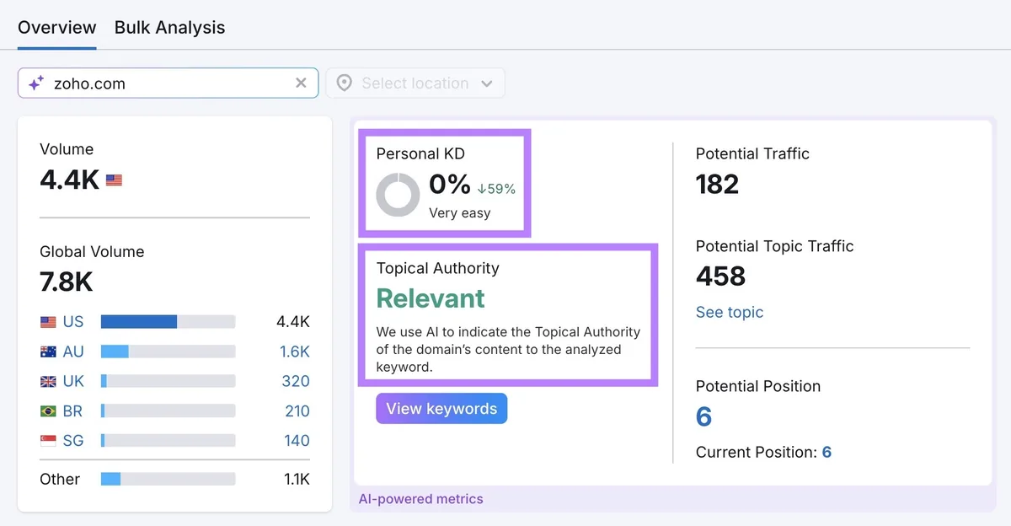Click the Global Volume 7.8K figure

[x=66, y=282]
